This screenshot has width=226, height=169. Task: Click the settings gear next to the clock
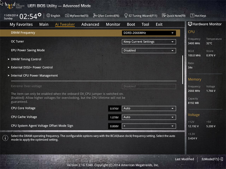click(40, 15)
